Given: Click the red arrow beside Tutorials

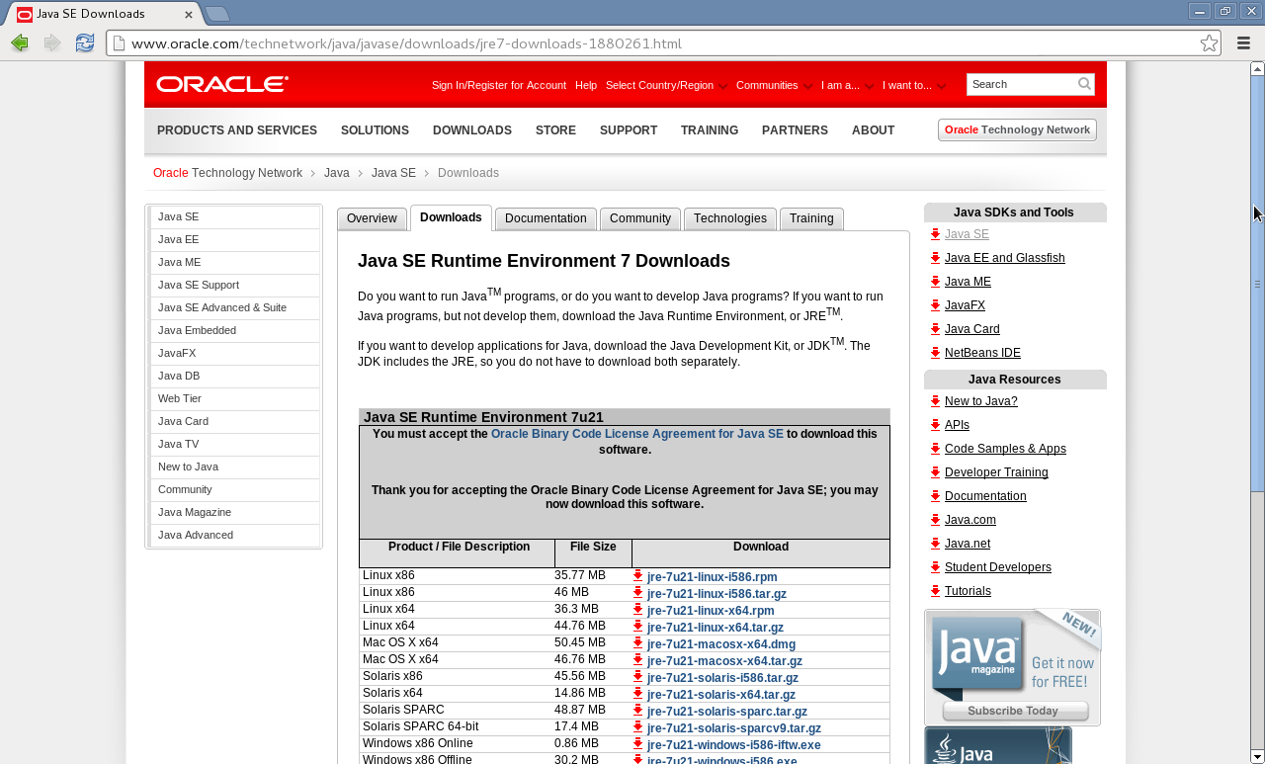Looking at the screenshot, I should click(935, 591).
